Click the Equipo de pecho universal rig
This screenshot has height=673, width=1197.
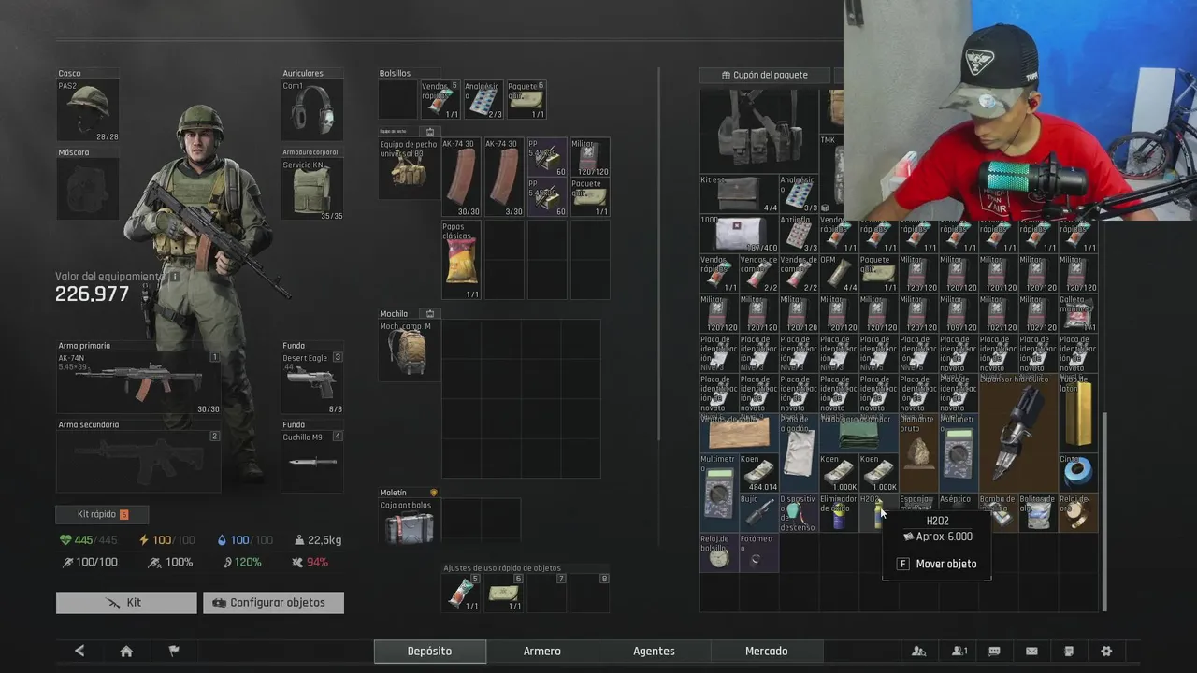pyautogui.click(x=408, y=168)
